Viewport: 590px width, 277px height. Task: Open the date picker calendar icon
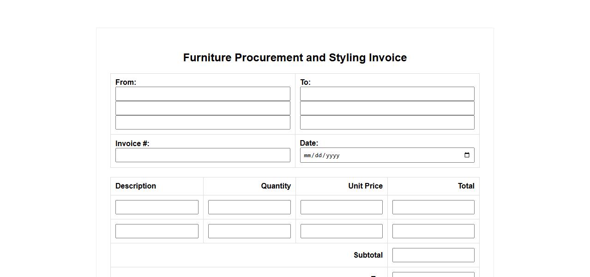(x=467, y=155)
